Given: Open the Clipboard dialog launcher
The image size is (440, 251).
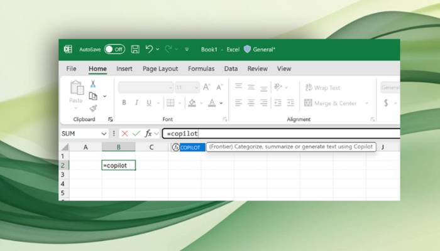Looking at the screenshot, I should click(x=110, y=119).
